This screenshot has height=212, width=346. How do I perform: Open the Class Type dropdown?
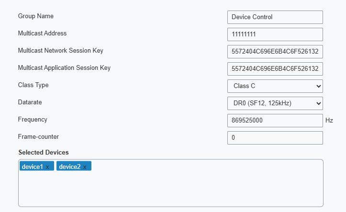click(275, 86)
